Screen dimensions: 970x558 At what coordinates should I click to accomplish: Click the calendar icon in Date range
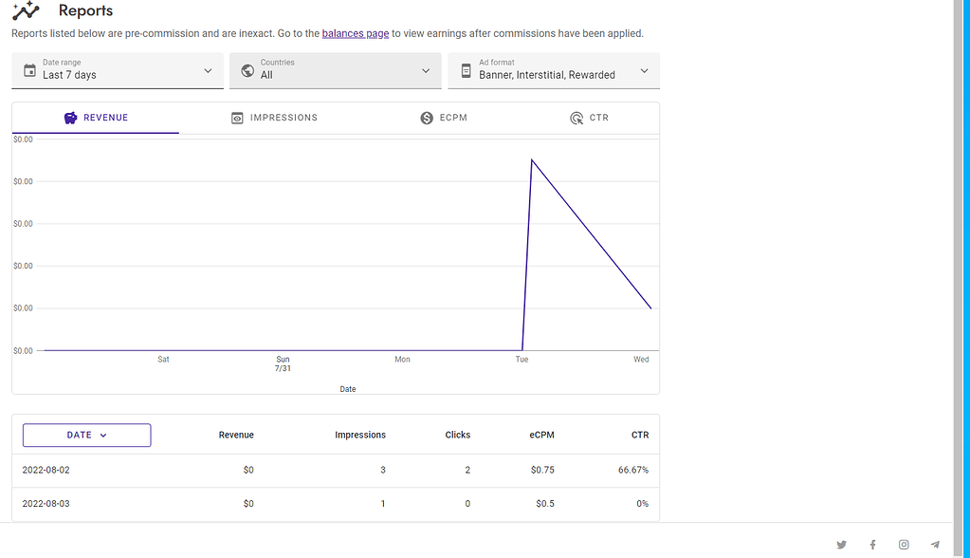(x=29, y=70)
